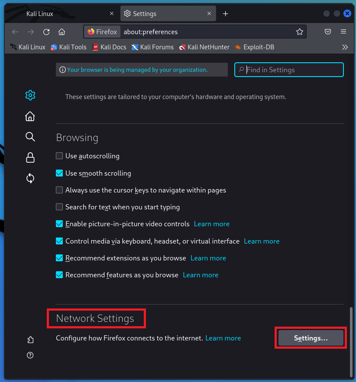Open Privacy & Security lock category
This screenshot has height=382, width=356.
click(x=30, y=157)
